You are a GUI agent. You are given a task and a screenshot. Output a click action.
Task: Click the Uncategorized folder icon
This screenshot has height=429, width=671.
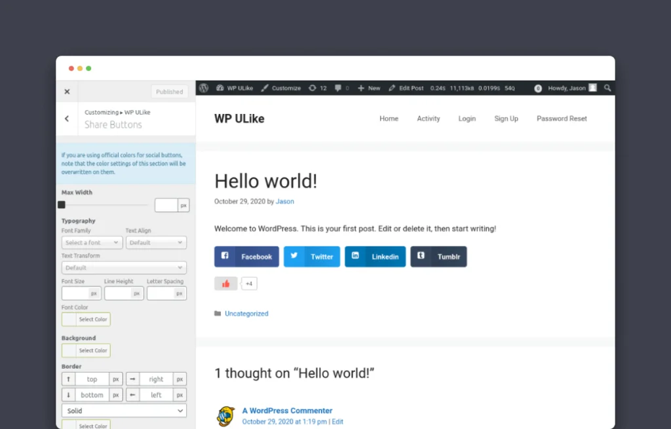218,314
